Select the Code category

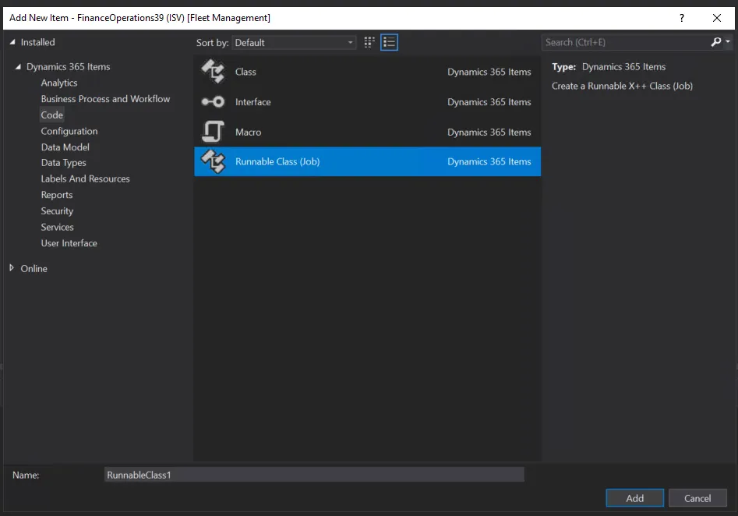pos(51,115)
